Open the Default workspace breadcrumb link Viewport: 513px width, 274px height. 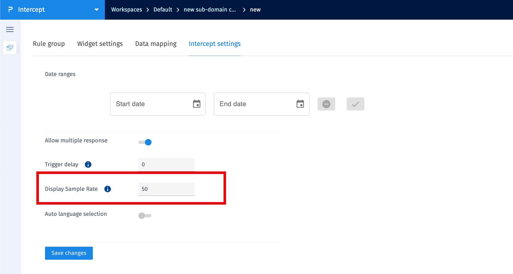point(163,10)
